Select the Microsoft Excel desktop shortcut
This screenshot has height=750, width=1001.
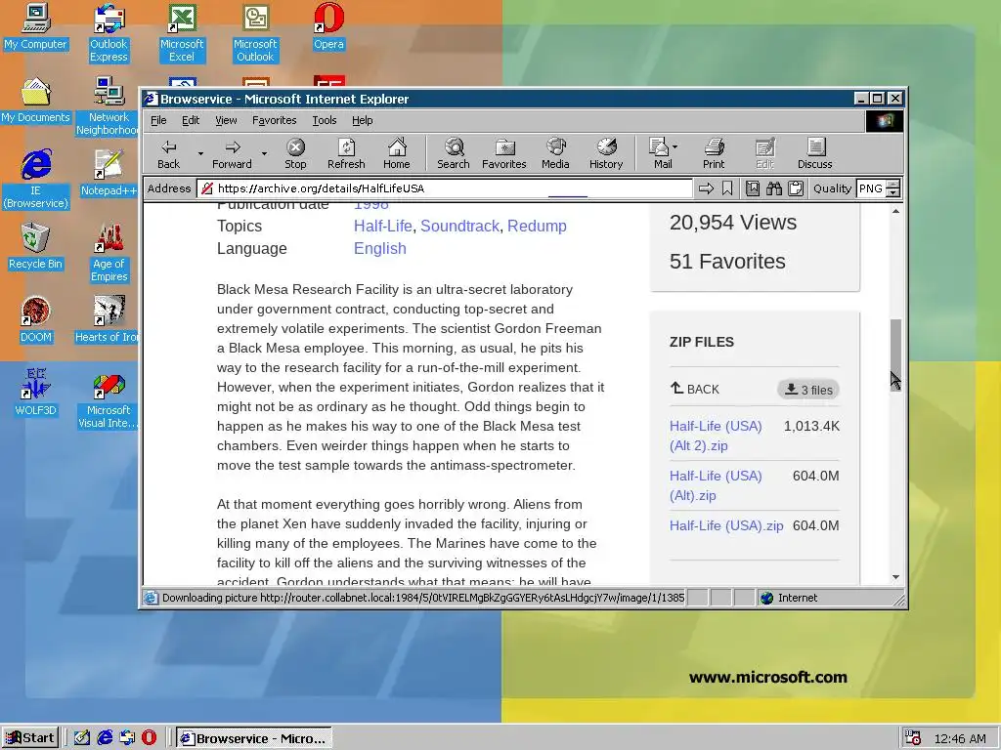181,33
